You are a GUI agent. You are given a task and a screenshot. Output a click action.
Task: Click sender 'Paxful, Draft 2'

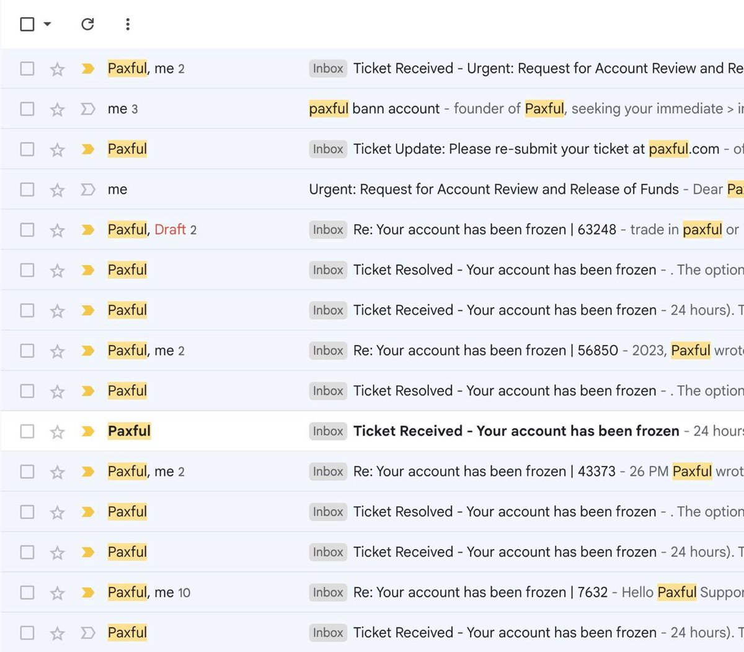coord(152,230)
